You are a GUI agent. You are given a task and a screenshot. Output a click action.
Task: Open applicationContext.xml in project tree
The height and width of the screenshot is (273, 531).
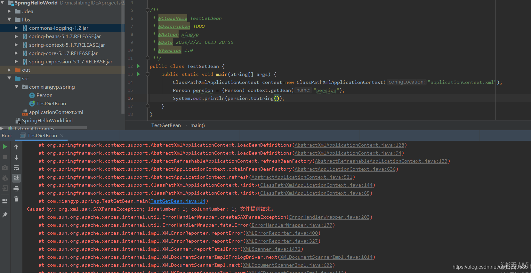pos(56,112)
